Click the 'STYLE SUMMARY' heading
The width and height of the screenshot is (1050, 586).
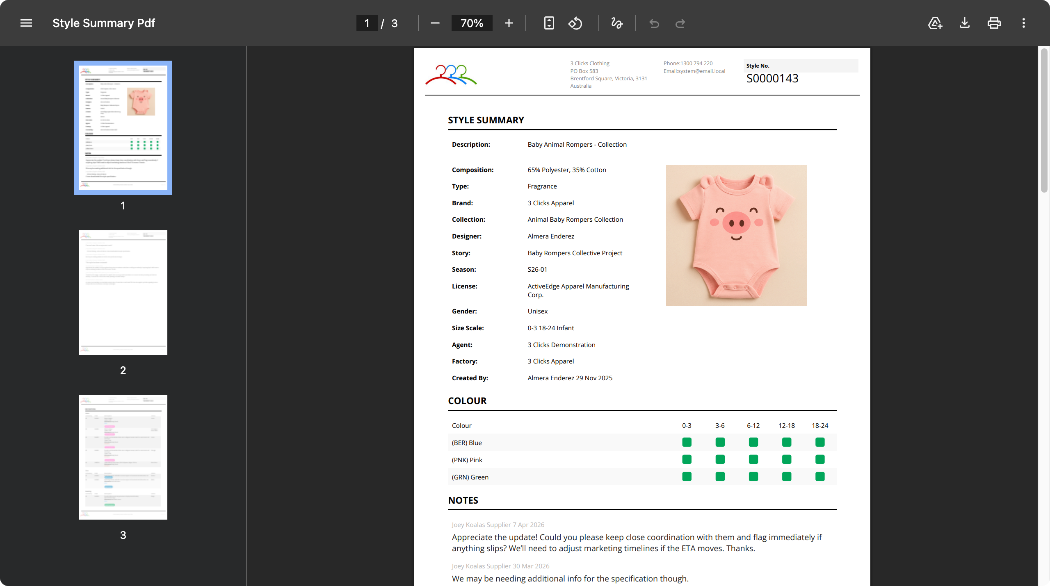486,120
